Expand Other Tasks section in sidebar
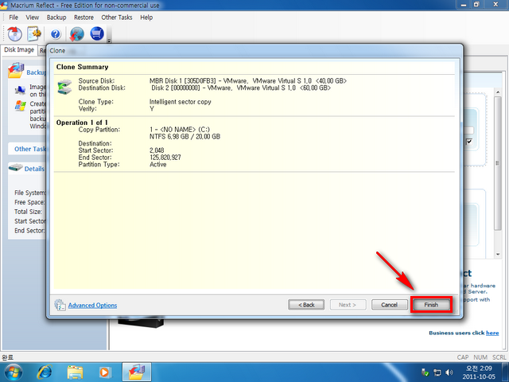This screenshot has height=382, width=509. tap(30, 149)
